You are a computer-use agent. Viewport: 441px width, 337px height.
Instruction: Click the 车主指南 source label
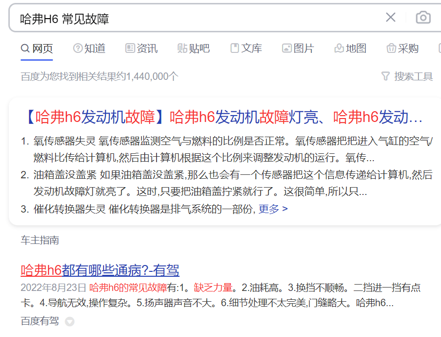point(40,241)
